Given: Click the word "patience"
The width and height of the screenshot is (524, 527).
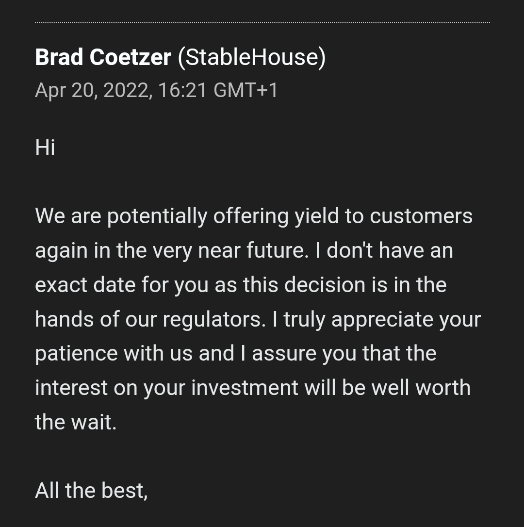Looking at the screenshot, I should click(x=77, y=353).
